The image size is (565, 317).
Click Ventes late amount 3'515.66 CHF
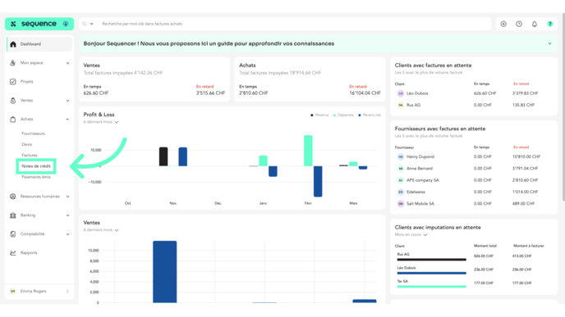click(x=210, y=93)
